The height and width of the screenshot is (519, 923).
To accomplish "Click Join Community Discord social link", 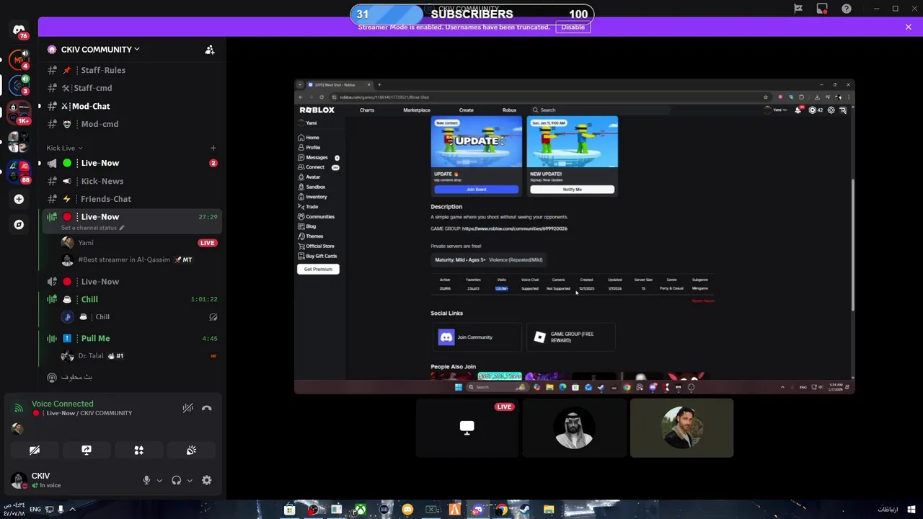I will (477, 337).
